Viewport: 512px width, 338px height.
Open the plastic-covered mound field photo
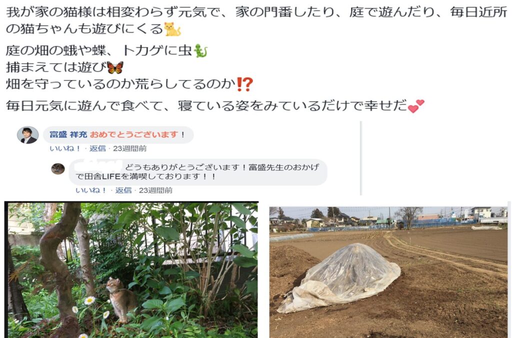pos(388,272)
